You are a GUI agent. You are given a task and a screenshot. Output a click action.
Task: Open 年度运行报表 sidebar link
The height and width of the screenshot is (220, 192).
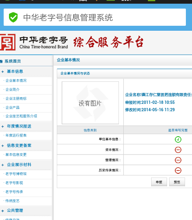tap(16, 135)
